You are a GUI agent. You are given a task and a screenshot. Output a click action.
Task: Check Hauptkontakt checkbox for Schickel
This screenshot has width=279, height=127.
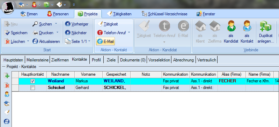32,88
